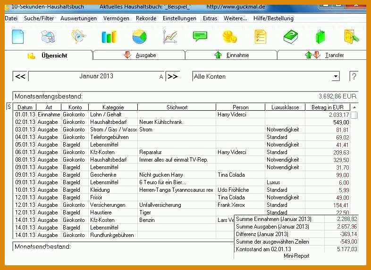Click the Übersicht tab chart icon
The image size is (371, 270).
tap(31, 56)
